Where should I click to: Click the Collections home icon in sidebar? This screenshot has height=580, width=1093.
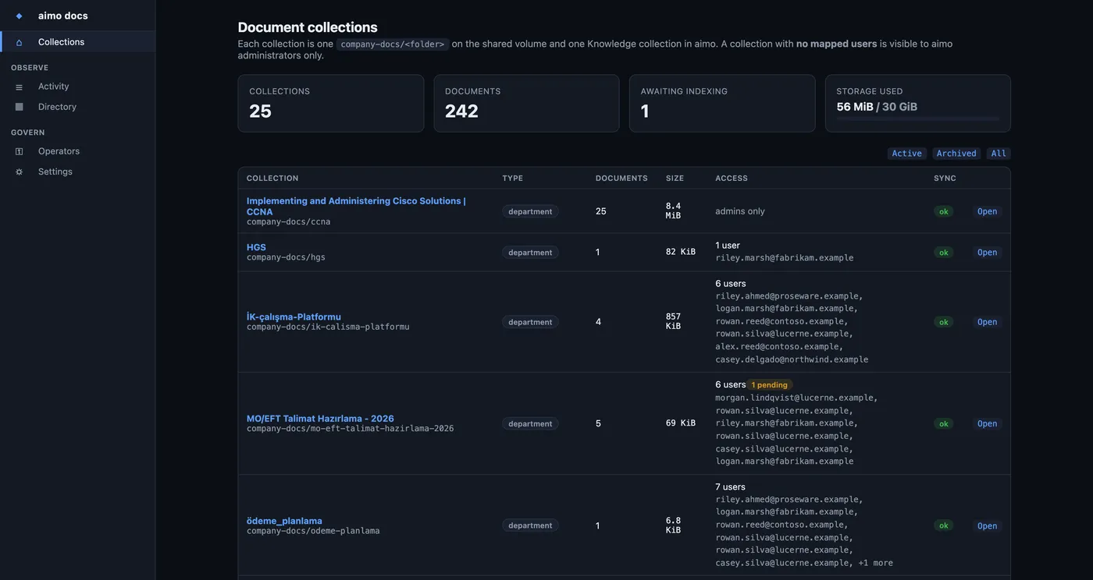[x=19, y=42]
